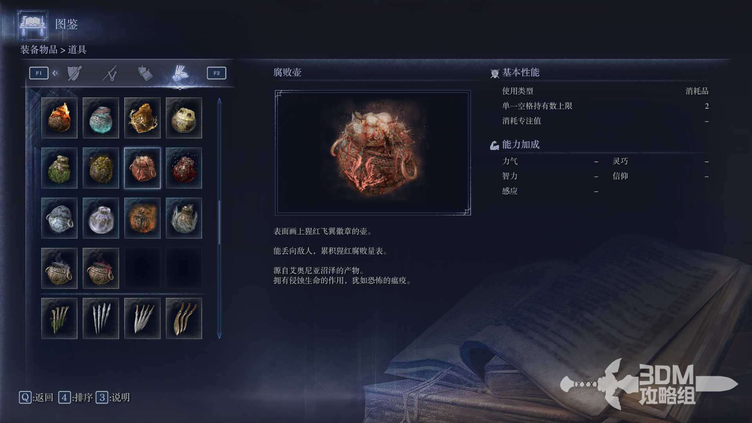Click the F1 previous category button

(39, 73)
